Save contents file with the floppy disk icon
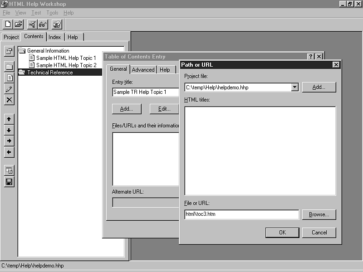 (x=9, y=182)
